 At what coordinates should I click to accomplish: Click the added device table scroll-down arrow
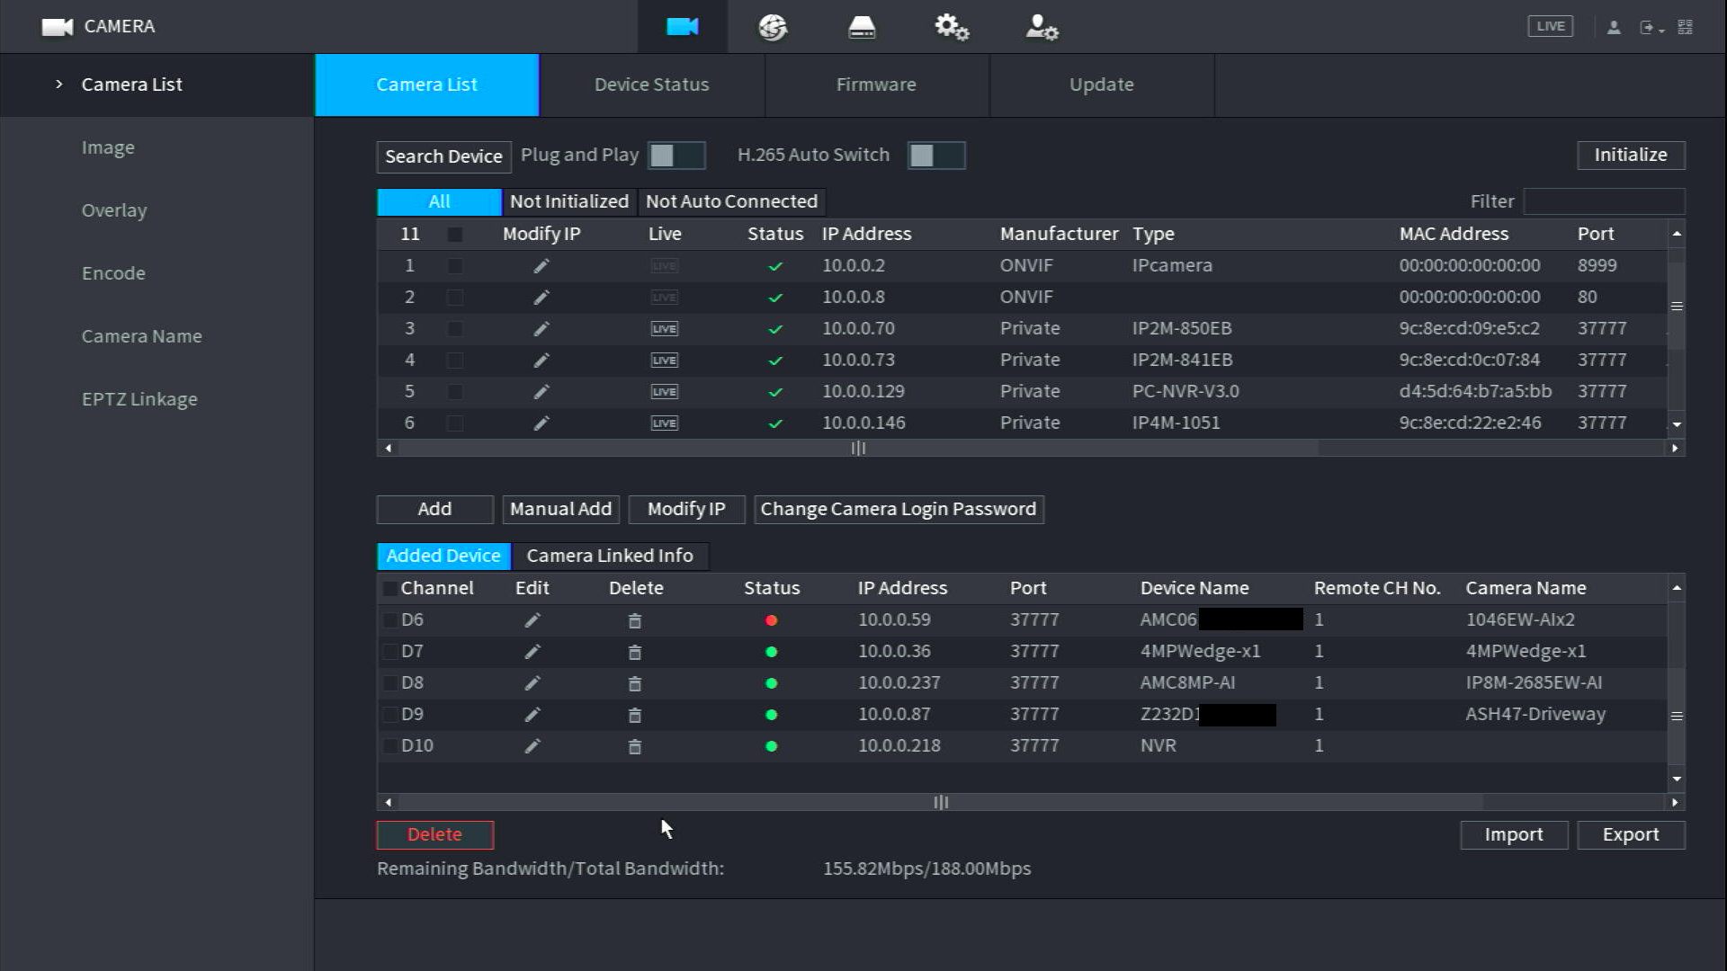(x=1677, y=779)
